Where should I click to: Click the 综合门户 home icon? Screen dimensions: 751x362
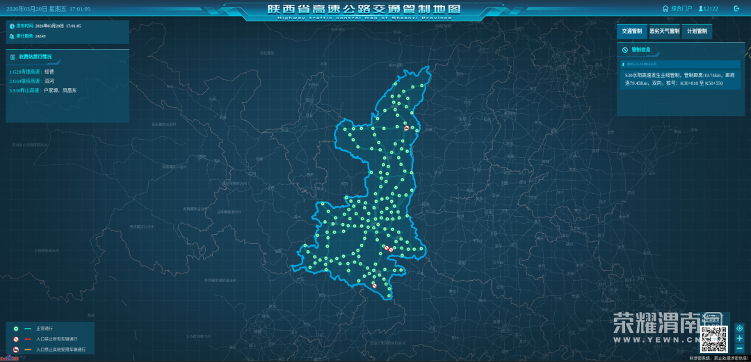point(665,9)
